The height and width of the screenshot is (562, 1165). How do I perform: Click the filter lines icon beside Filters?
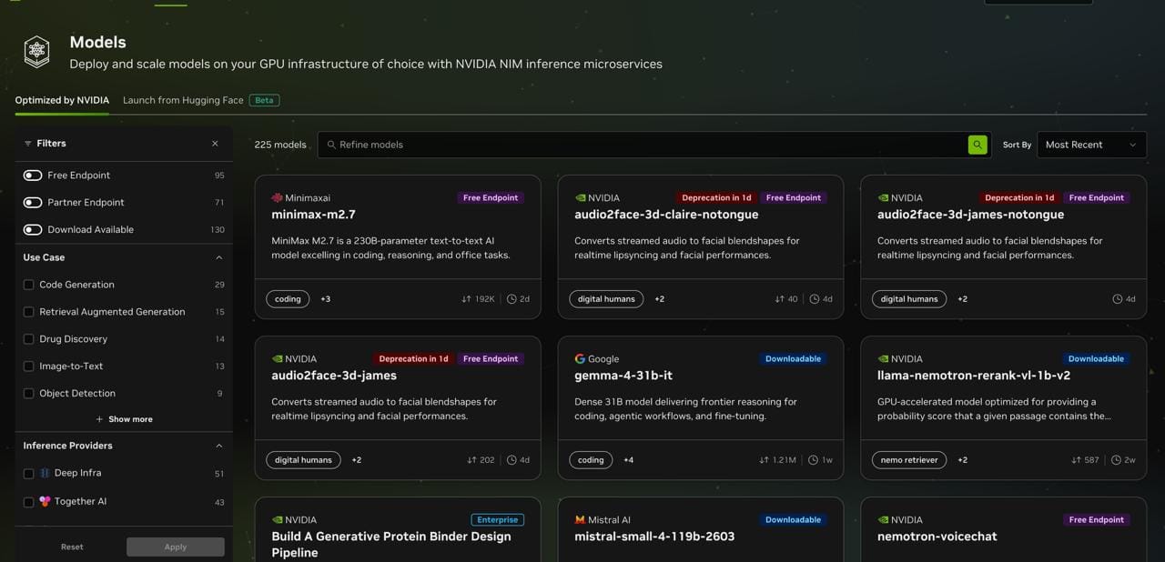click(27, 144)
